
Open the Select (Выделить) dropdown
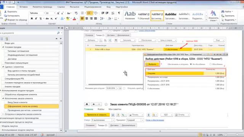point(229,20)
